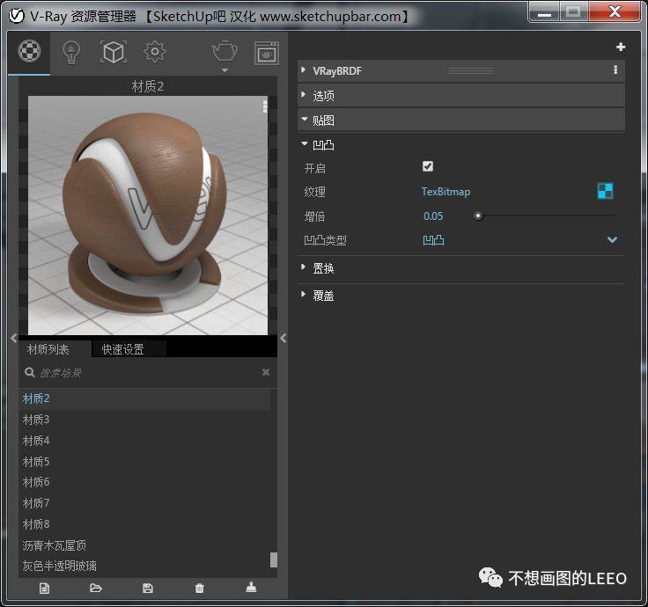Click the 增倍 value 0.05 field

point(433,216)
